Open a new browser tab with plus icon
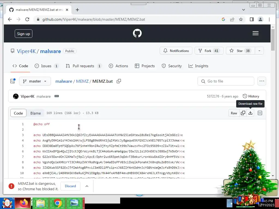 pos(77,10)
